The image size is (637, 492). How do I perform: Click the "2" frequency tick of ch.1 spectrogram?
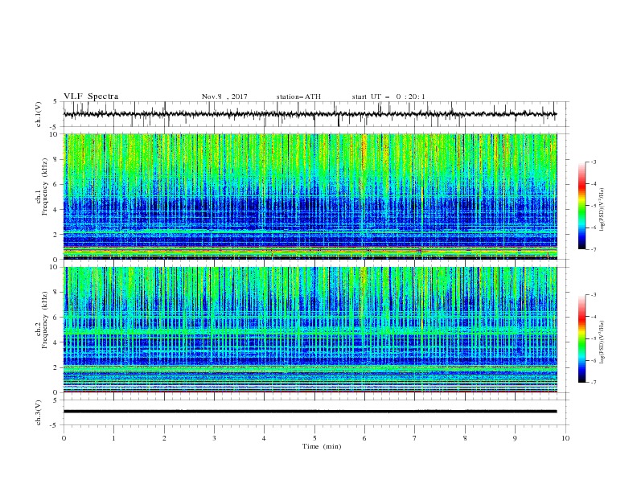(x=56, y=235)
